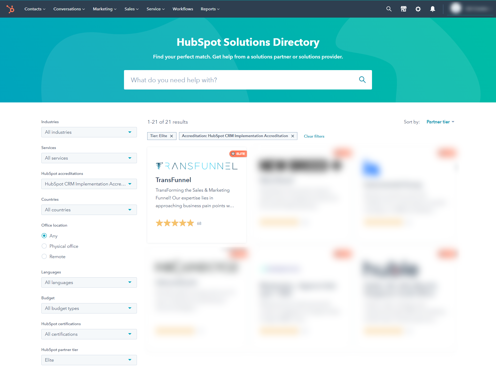Remove the CRM Implementation Accreditation filter chip
The image size is (496, 381).
coord(293,136)
